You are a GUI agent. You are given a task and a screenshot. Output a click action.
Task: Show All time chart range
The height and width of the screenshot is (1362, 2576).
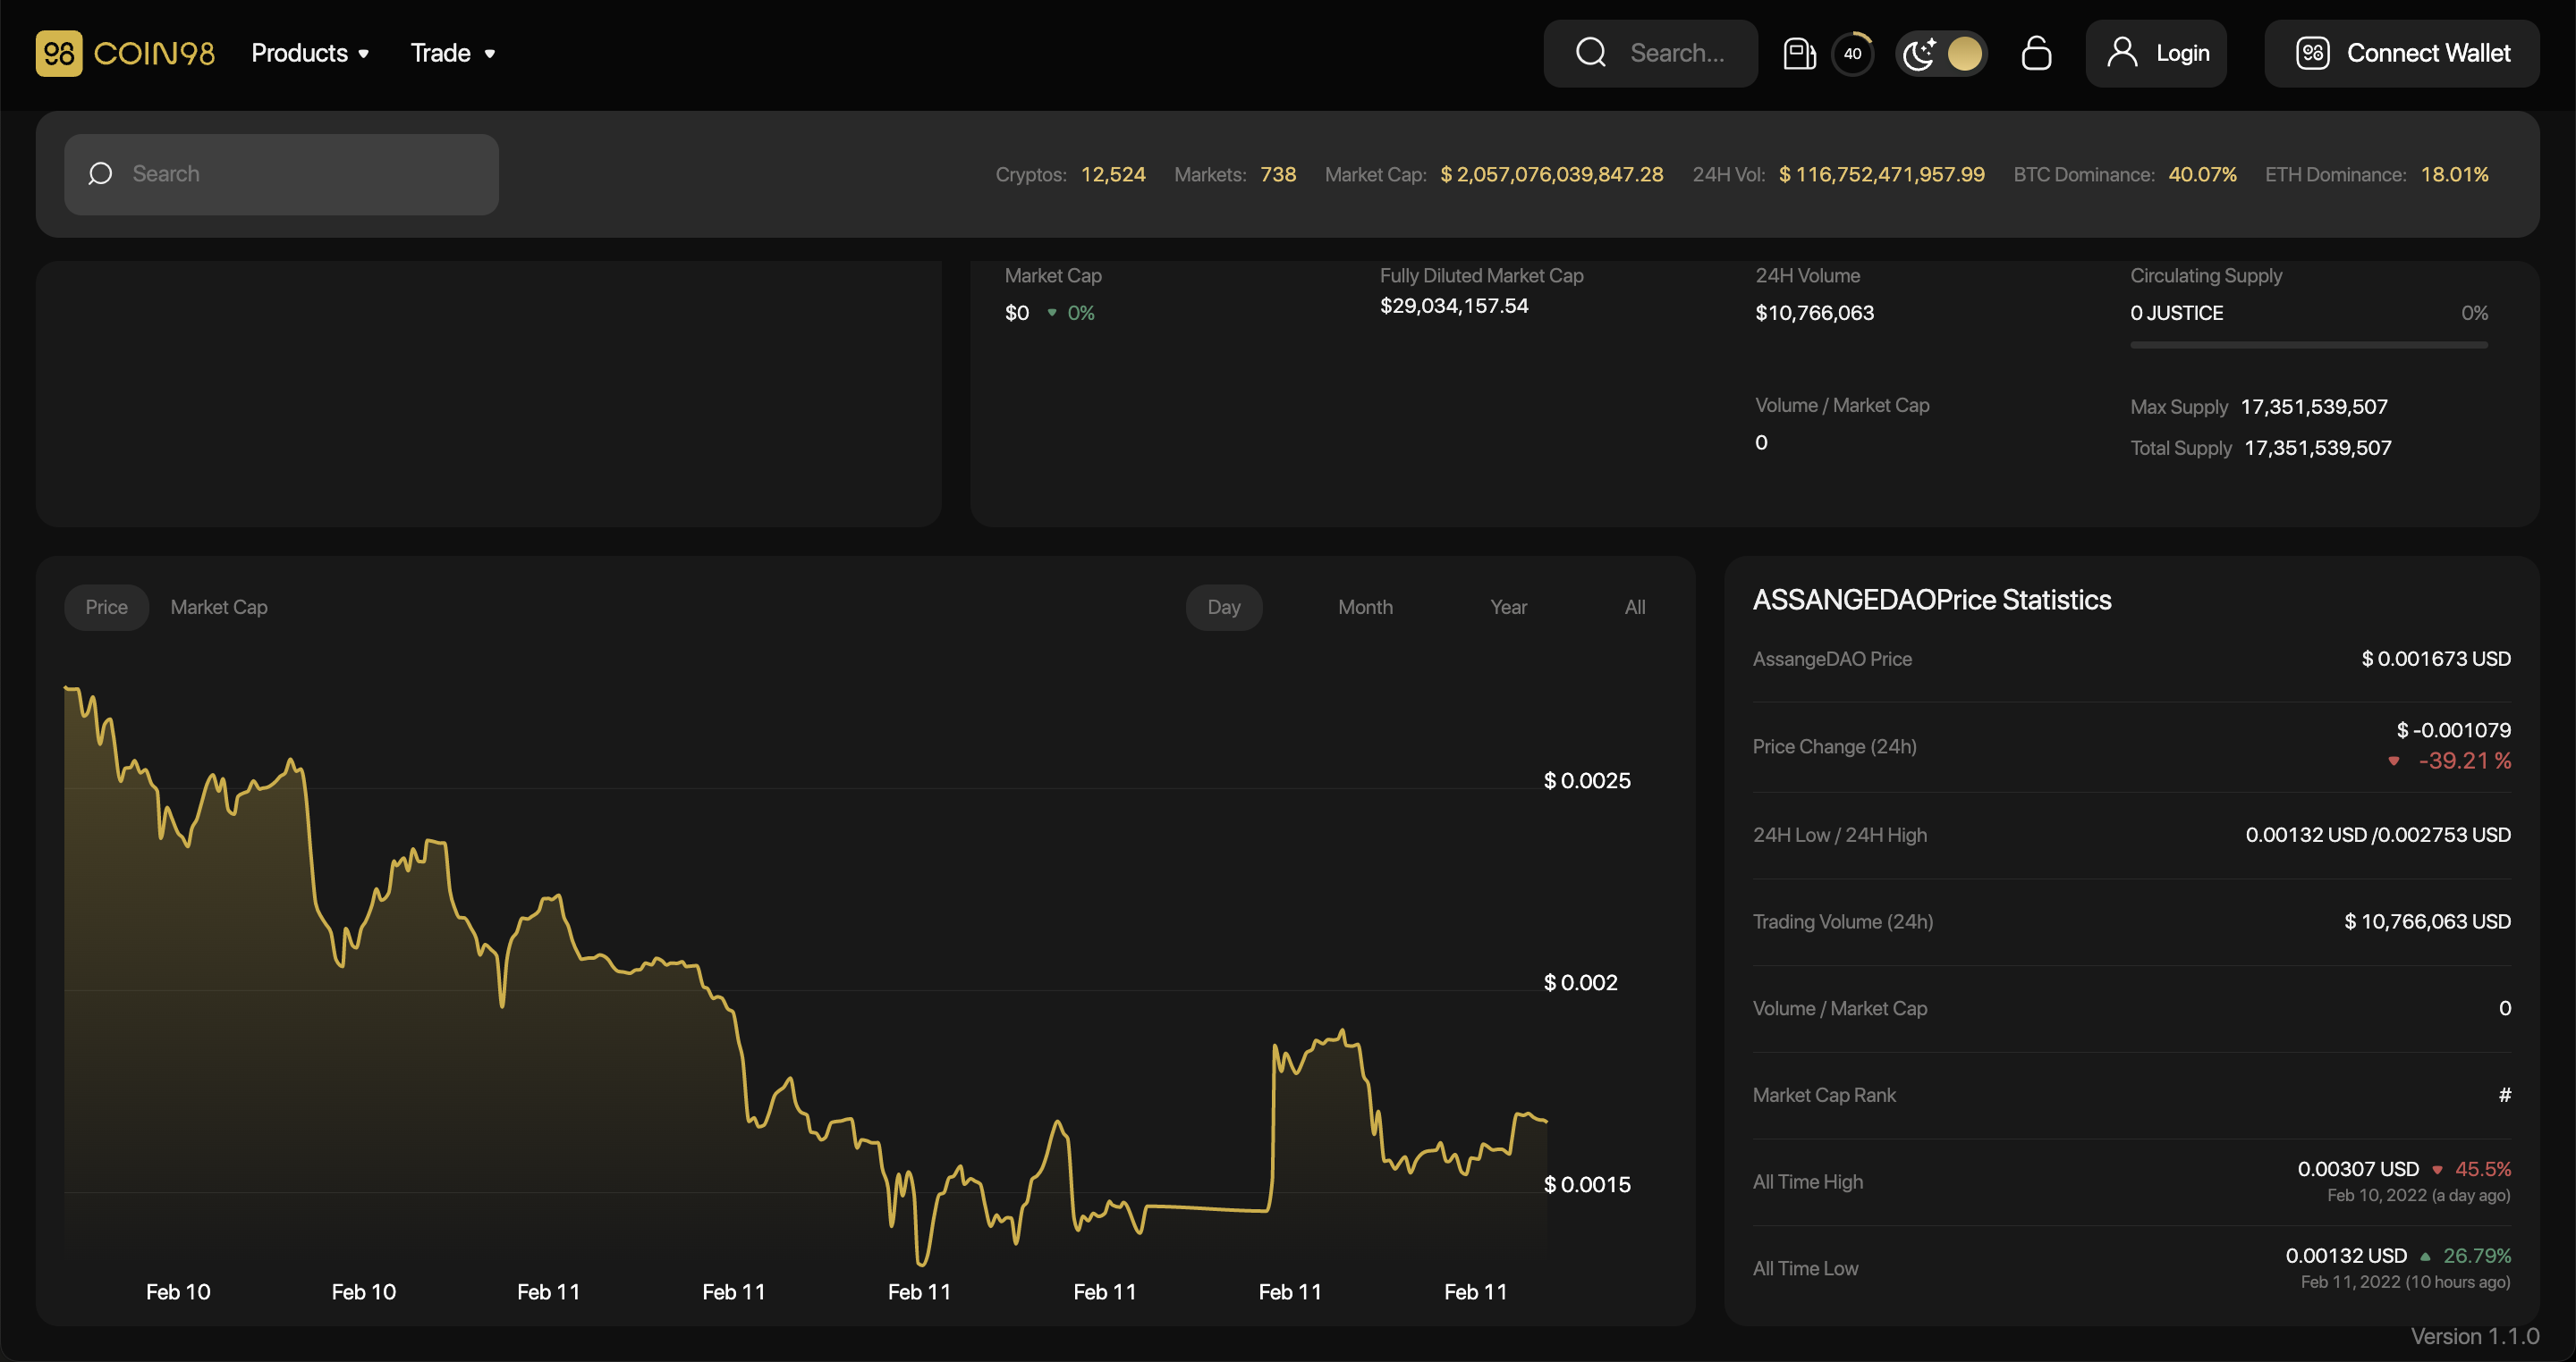[1634, 607]
